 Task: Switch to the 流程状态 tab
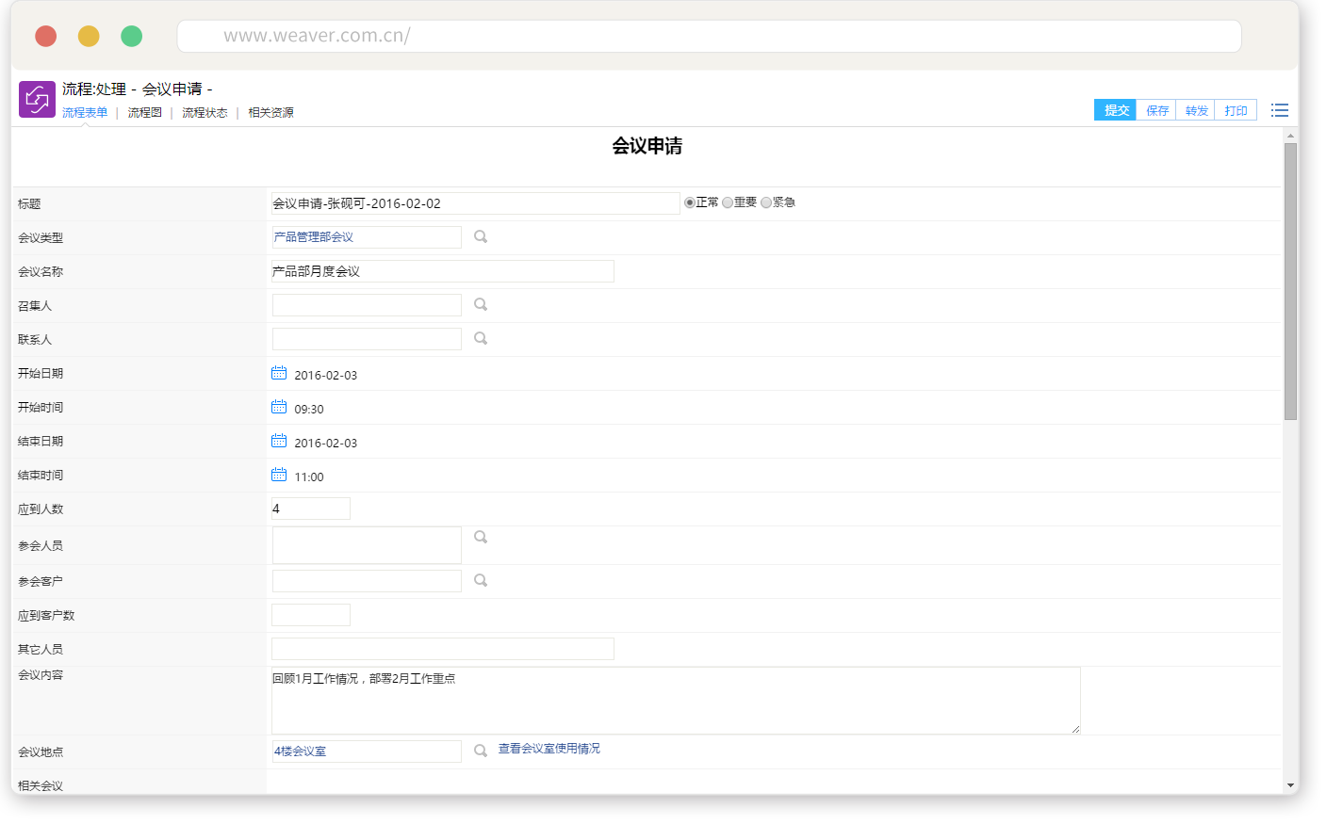[x=205, y=113]
